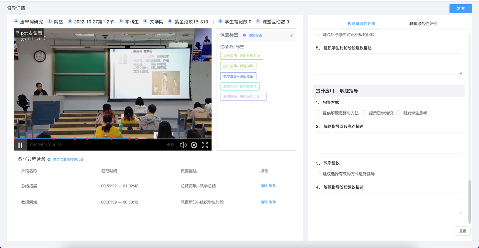Select the 视频阶段性评价 tab
This screenshot has width=479, height=248.
point(361,24)
